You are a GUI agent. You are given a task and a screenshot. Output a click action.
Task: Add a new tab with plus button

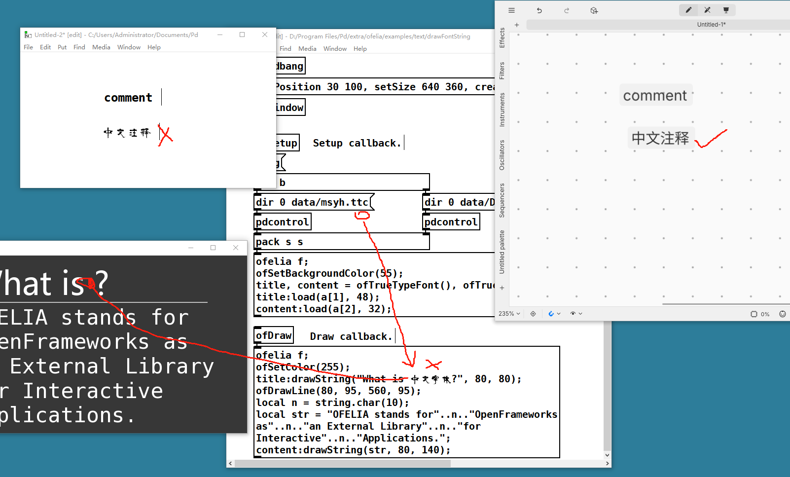(x=517, y=25)
